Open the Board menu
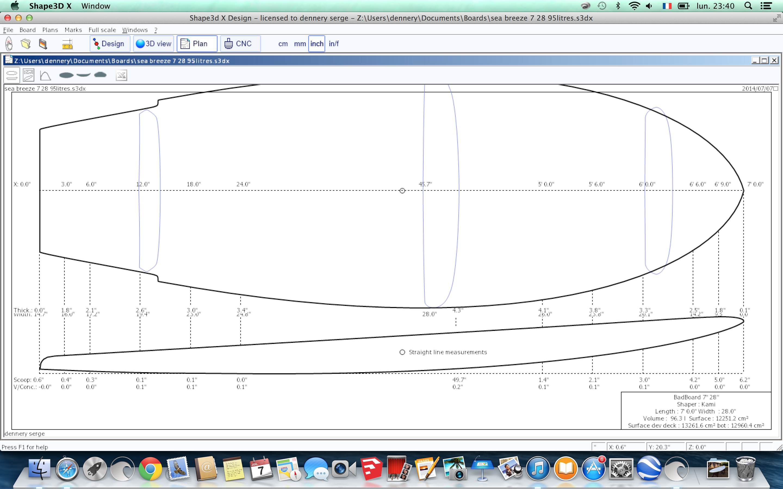The image size is (783, 489). pyautogui.click(x=27, y=30)
